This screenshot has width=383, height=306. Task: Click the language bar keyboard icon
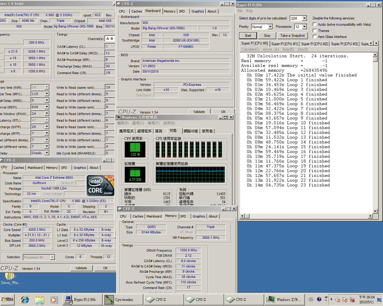tap(311, 299)
